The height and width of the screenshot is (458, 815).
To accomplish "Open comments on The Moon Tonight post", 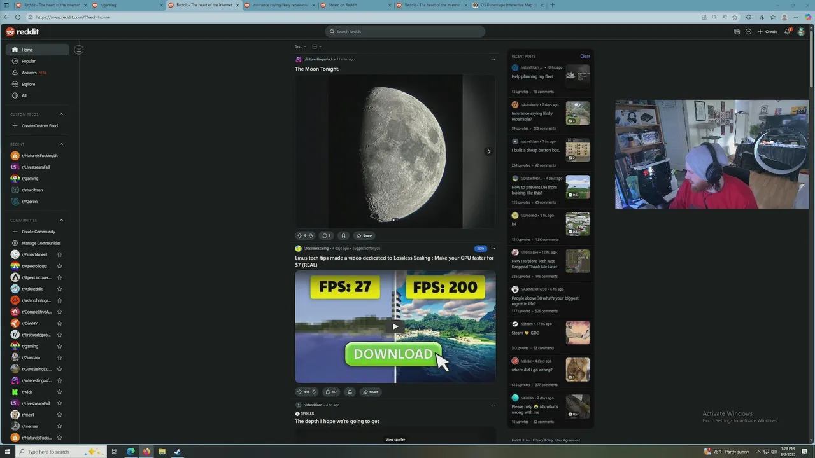I will coord(326,235).
